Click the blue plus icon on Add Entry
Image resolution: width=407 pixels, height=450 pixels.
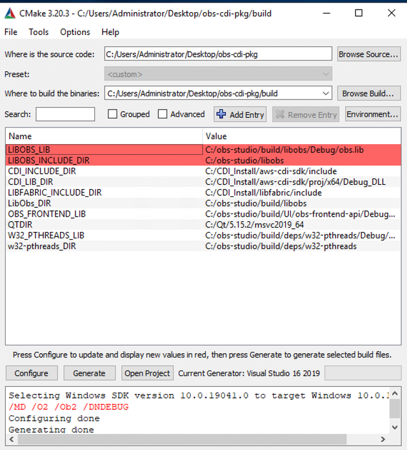pos(221,114)
